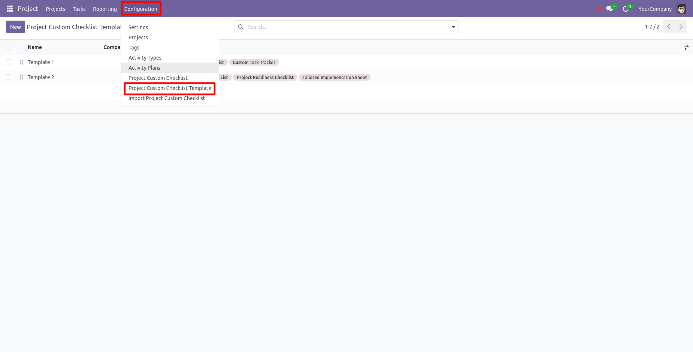
Task: Click the Project Readiness Checklist tag
Action: [x=265, y=78]
